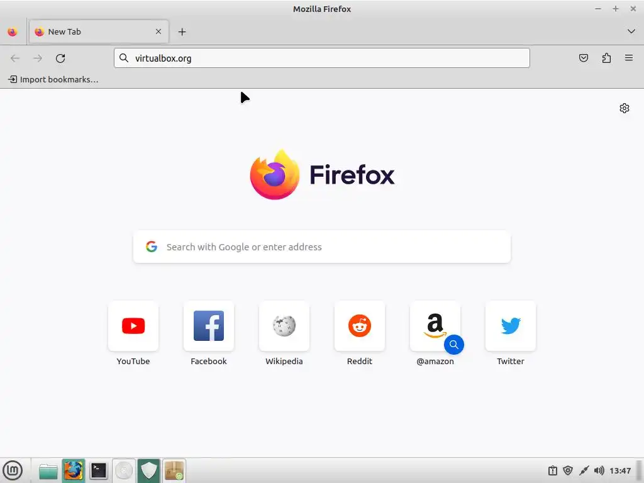
Task: Open the Twitter shortcut tile
Action: 511,326
